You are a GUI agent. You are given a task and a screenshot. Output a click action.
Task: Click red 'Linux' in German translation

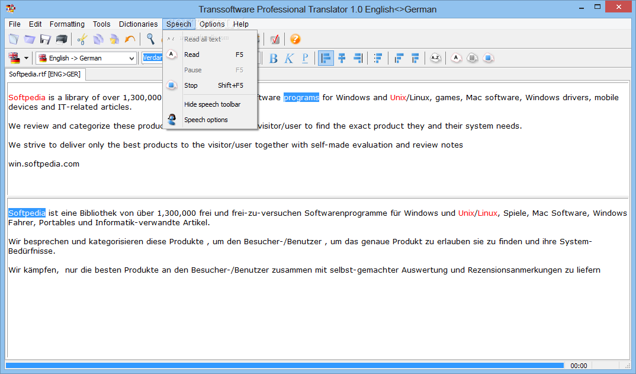click(x=487, y=213)
